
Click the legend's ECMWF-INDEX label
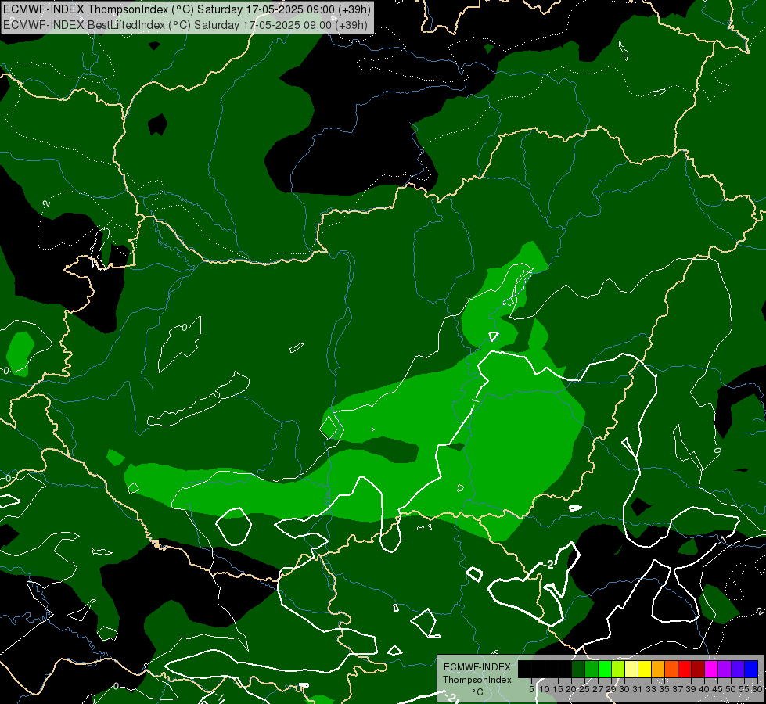tap(477, 667)
